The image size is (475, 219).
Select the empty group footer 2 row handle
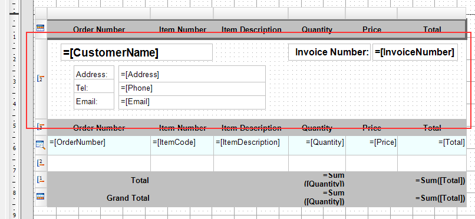coord(40,163)
